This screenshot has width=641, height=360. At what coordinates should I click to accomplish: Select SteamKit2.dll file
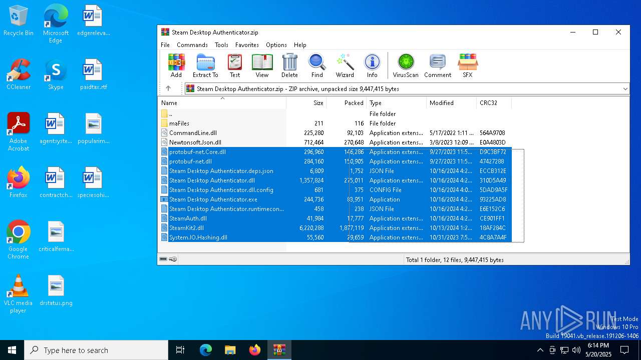tap(336, 228)
